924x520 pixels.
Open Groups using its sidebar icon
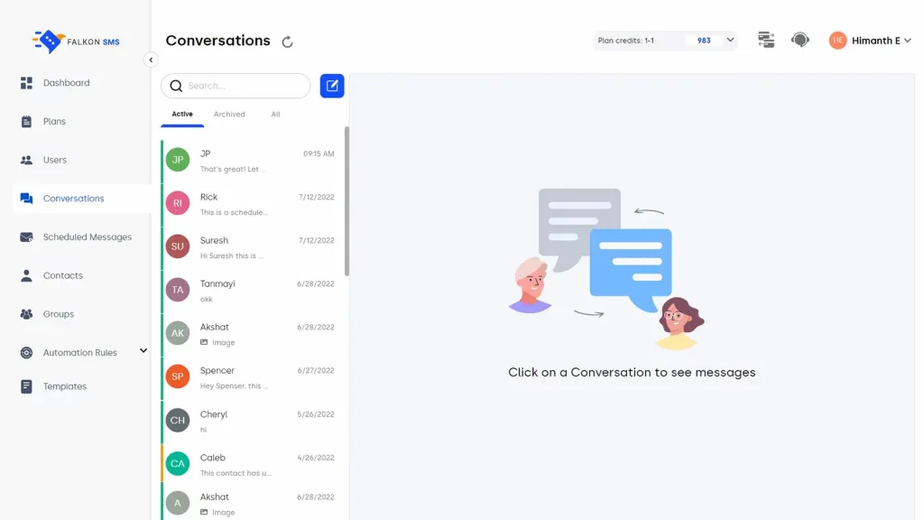[x=26, y=313]
